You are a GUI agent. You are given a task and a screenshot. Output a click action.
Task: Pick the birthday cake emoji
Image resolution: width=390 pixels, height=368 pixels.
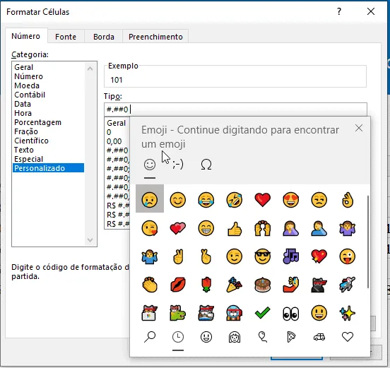pos(263,285)
